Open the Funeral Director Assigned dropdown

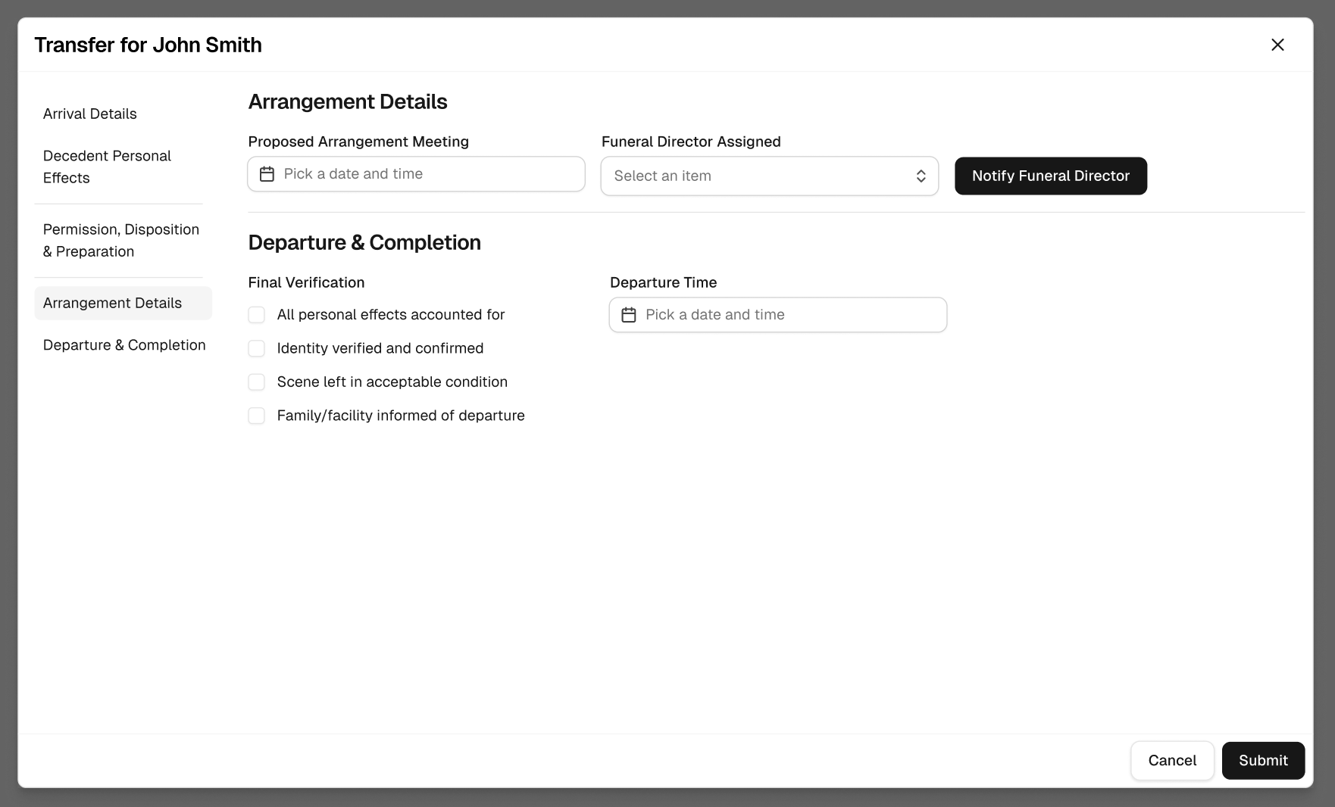[768, 176]
